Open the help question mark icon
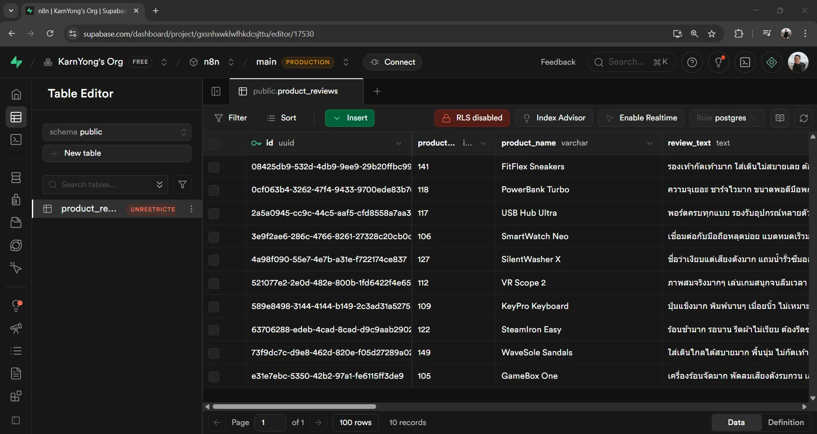The image size is (817, 434). 692,62
